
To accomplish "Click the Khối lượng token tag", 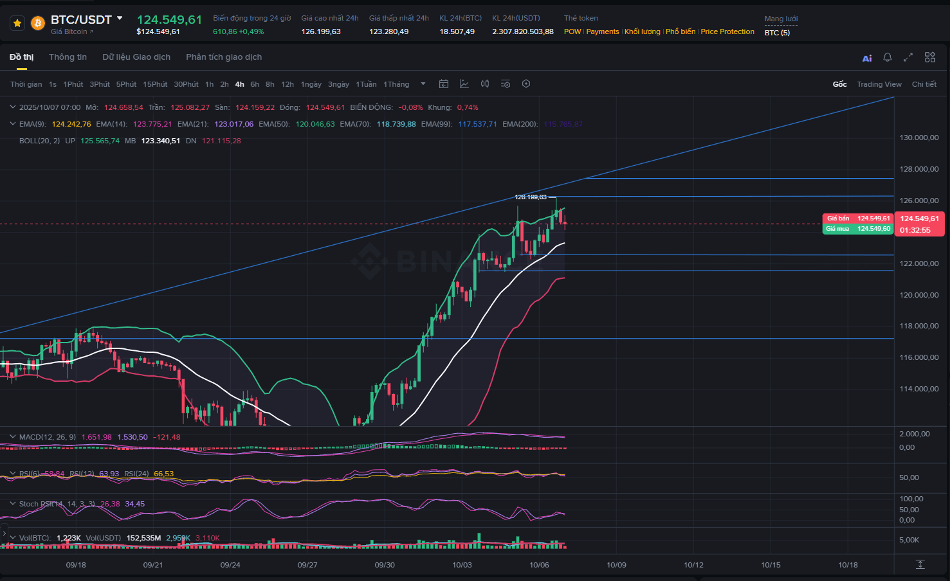I will point(643,31).
